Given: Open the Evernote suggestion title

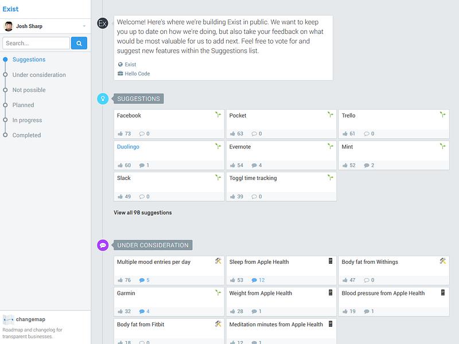Looking at the screenshot, I should pos(240,147).
